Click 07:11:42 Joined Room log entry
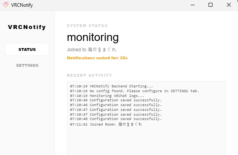This screenshot has width=238, height=155. point(106,124)
